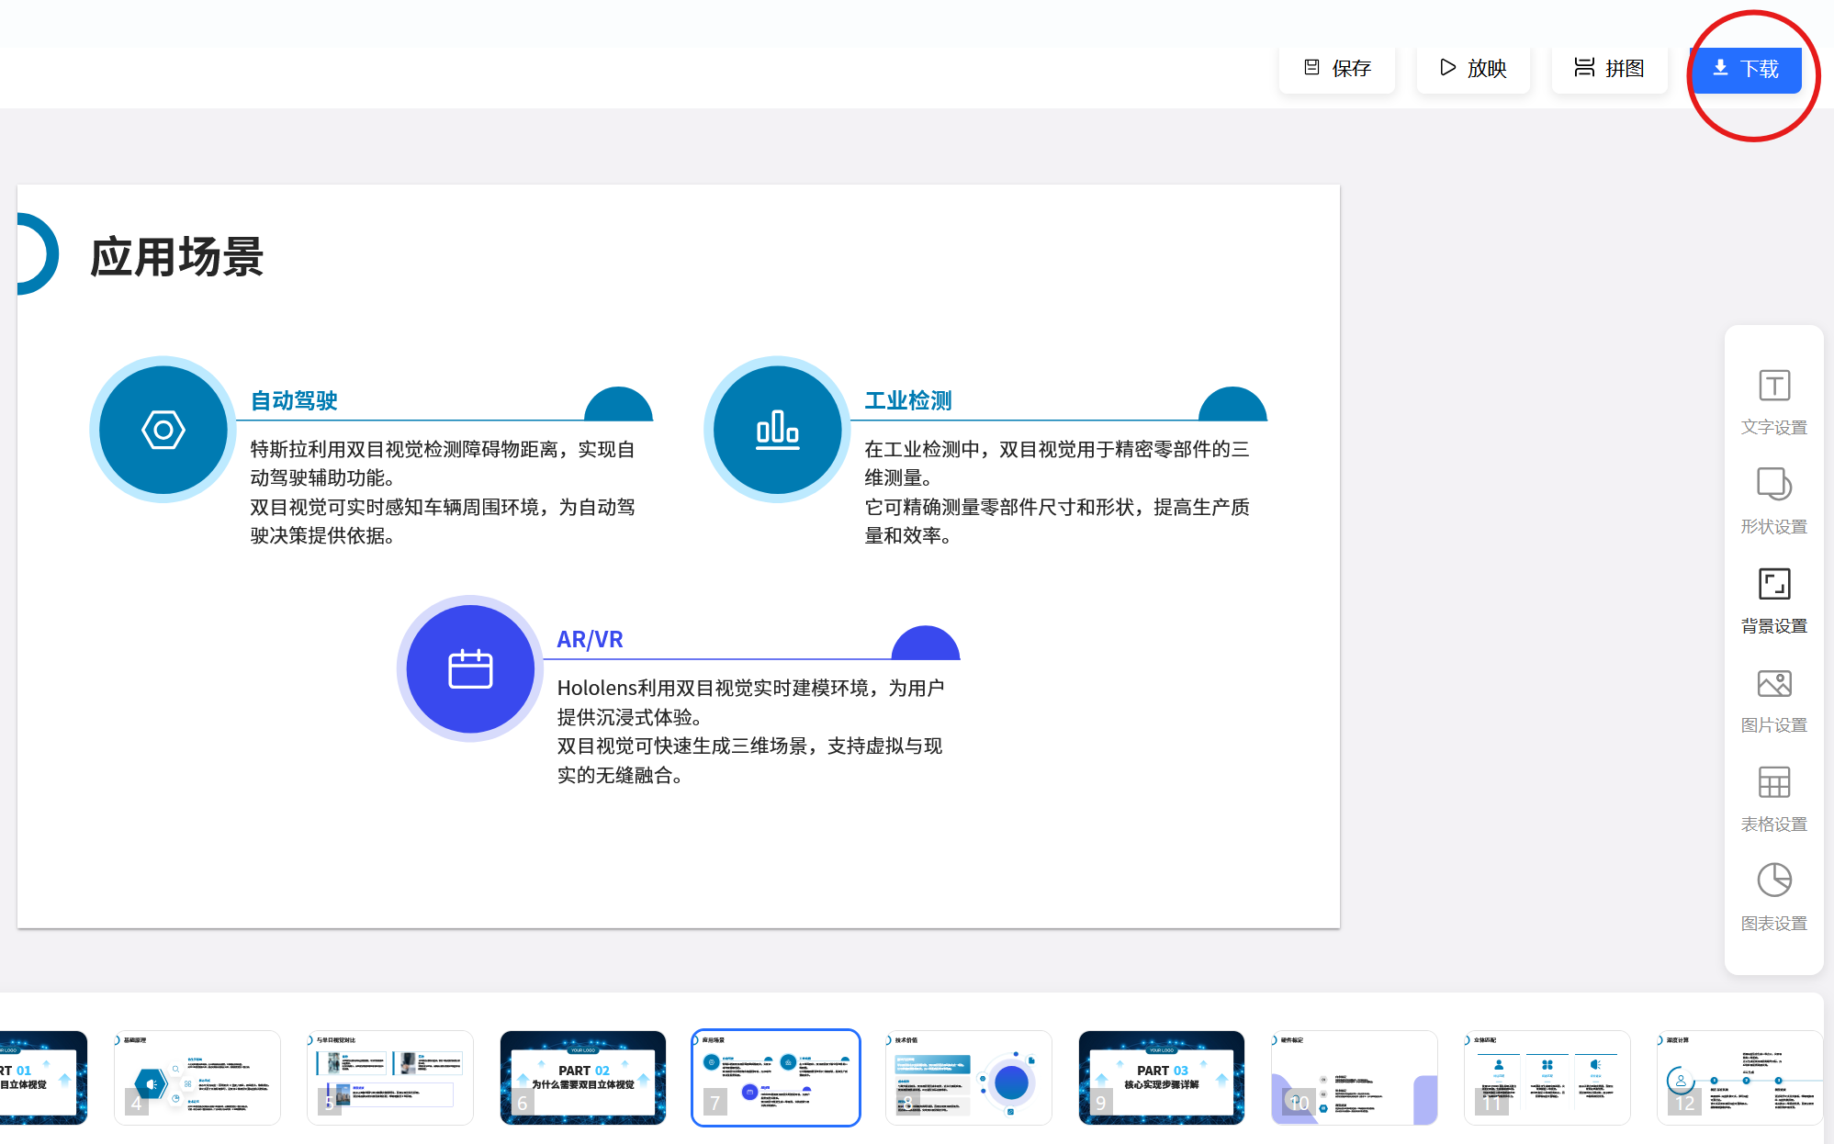Click the bar chart icon beside 工业检测
This screenshot has height=1144, width=1834.
[777, 430]
